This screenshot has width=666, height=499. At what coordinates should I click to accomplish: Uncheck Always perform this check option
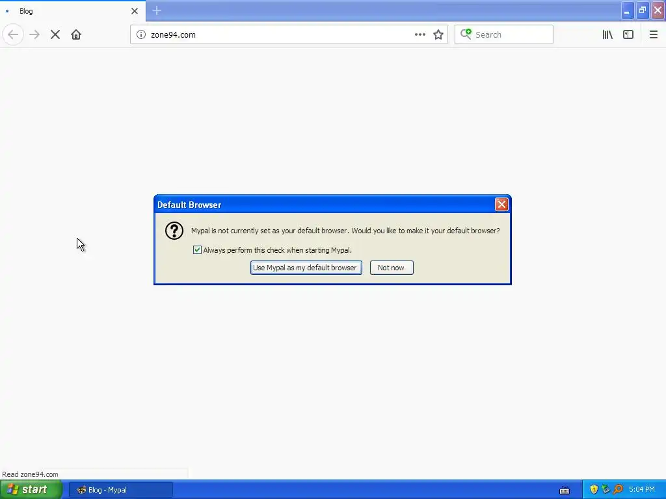(197, 250)
